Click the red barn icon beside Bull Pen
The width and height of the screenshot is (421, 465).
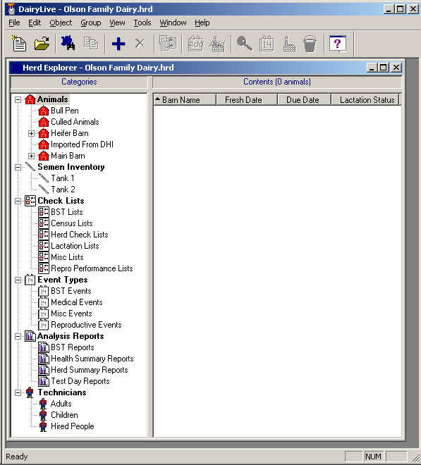pos(43,111)
